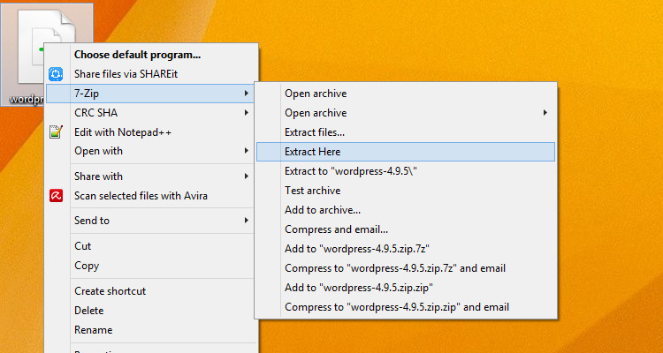Compress to "wordpress-4.9.5.zip.7z" and email
Screen dimensions: 663x353
coord(406,268)
